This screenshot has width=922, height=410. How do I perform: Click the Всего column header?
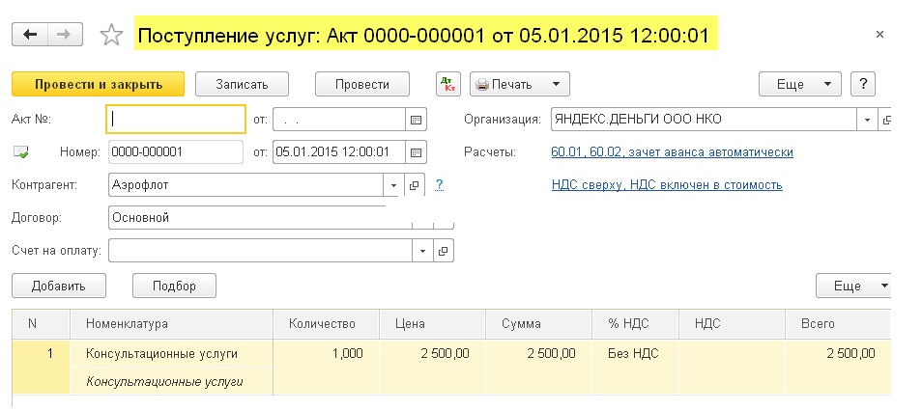click(838, 324)
